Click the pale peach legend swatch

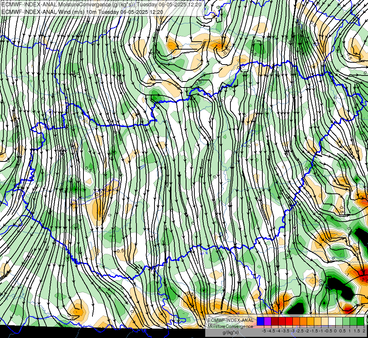pos(325,321)
